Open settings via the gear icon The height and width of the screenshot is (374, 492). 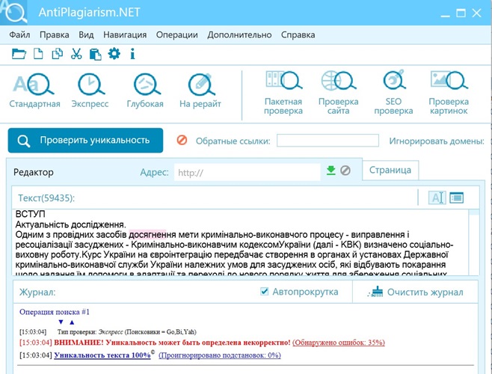[x=114, y=54]
